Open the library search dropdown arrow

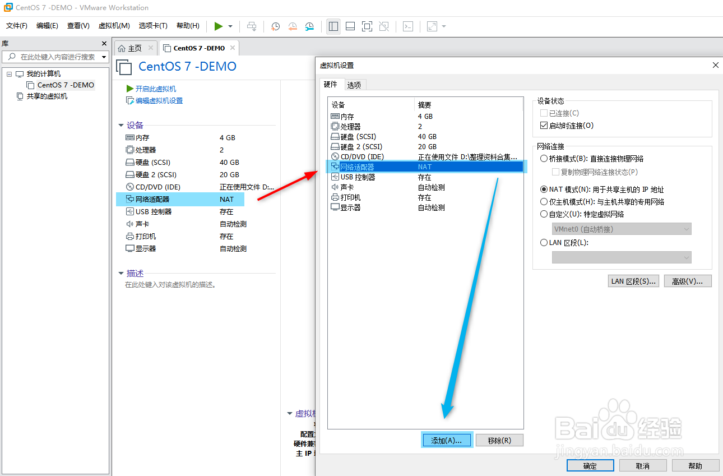coord(104,57)
